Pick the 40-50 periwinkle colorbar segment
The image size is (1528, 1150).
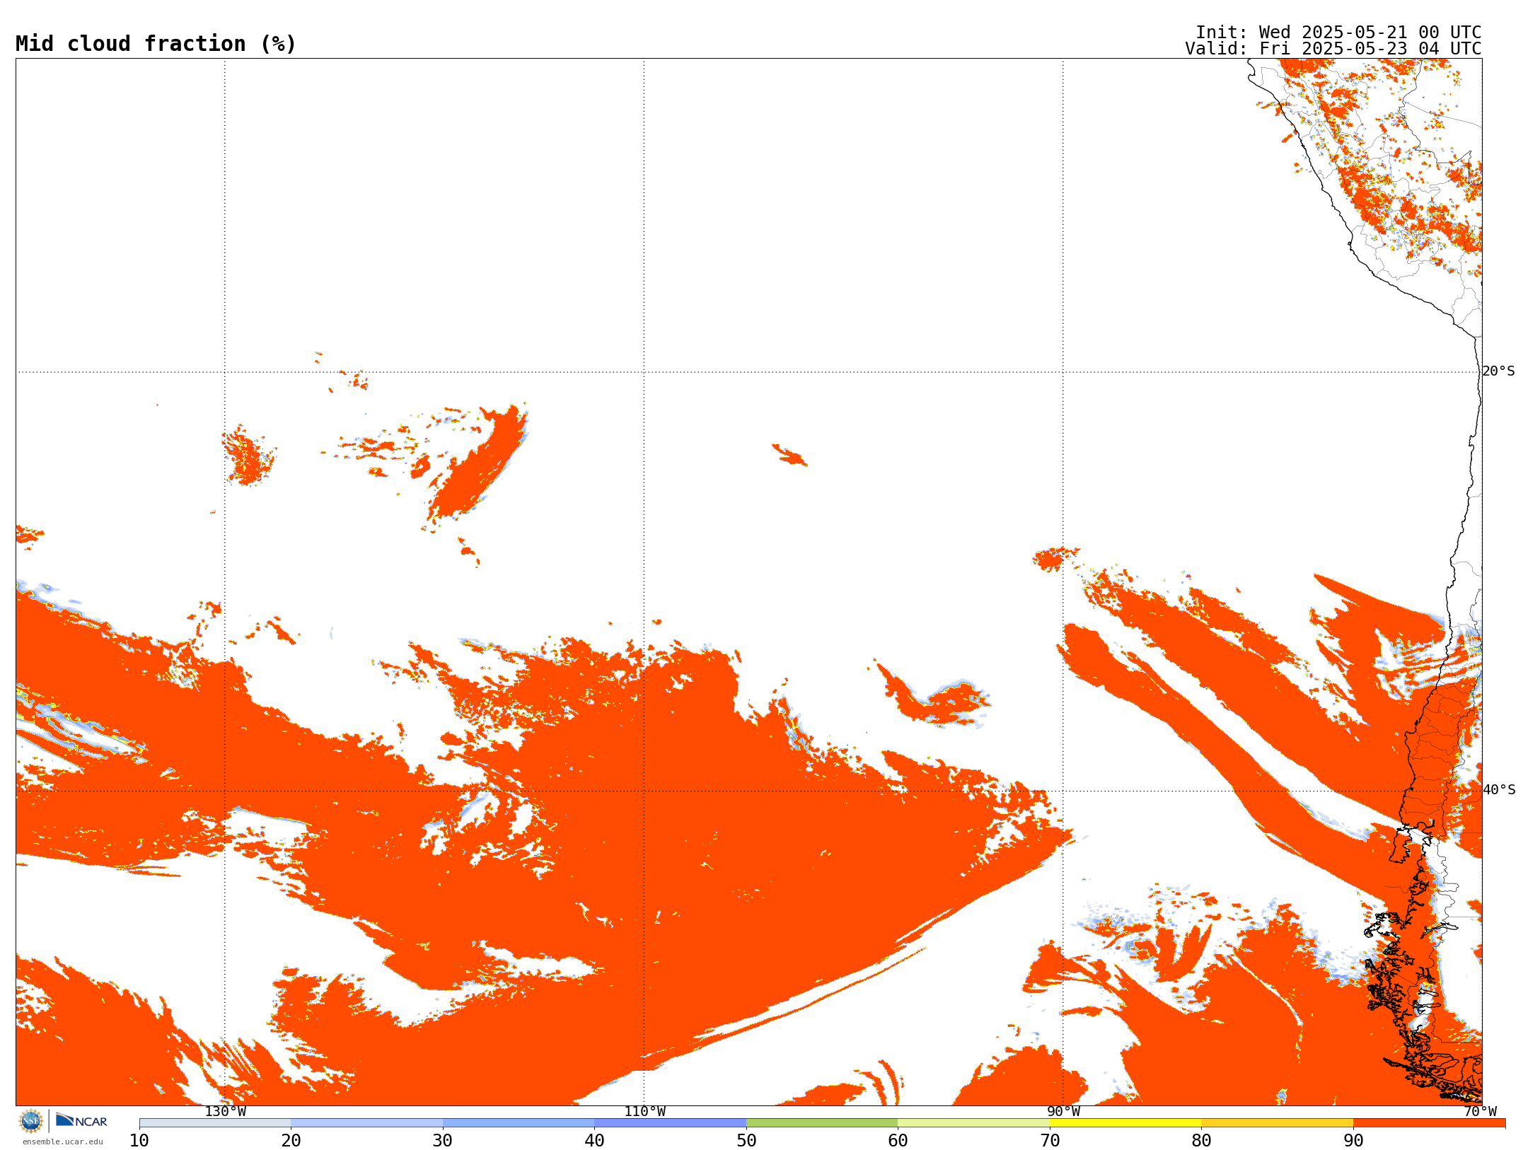[670, 1123]
